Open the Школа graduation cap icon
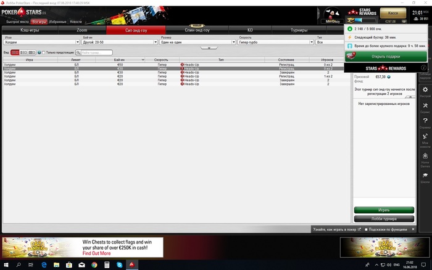The height and width of the screenshot is (270, 432). (x=425, y=175)
